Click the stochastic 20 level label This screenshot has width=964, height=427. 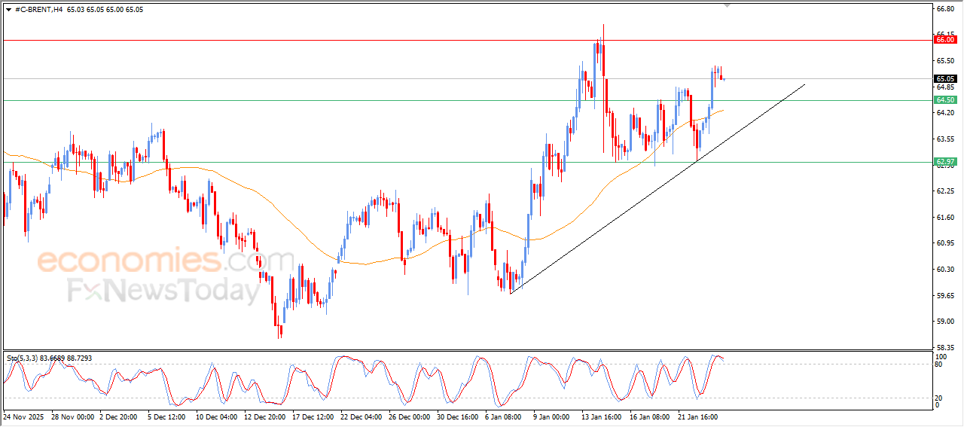click(x=938, y=398)
